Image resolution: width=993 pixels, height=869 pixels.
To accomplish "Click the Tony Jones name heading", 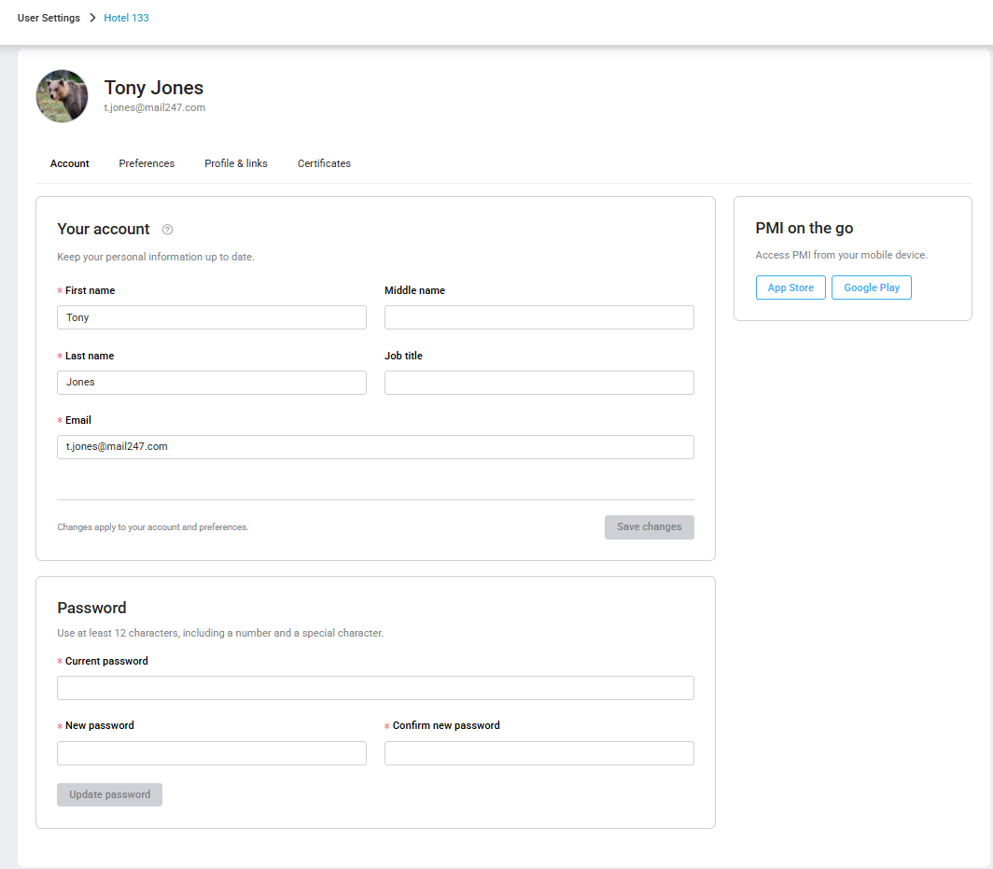I will [x=154, y=88].
